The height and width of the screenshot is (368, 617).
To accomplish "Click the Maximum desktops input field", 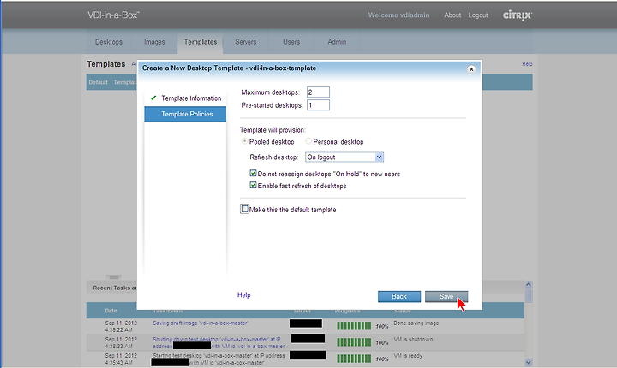I will (x=318, y=92).
